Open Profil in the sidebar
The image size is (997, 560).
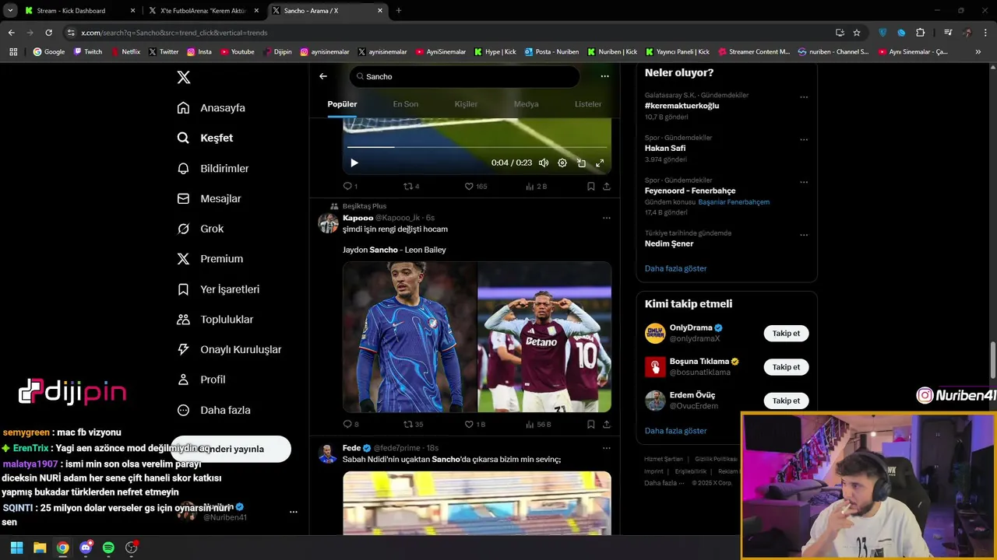(201, 380)
